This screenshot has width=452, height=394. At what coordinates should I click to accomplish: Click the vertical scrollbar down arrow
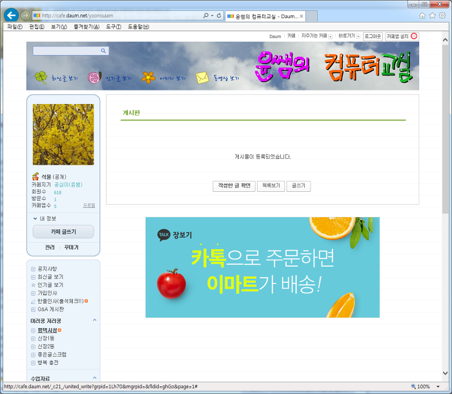coord(445,373)
